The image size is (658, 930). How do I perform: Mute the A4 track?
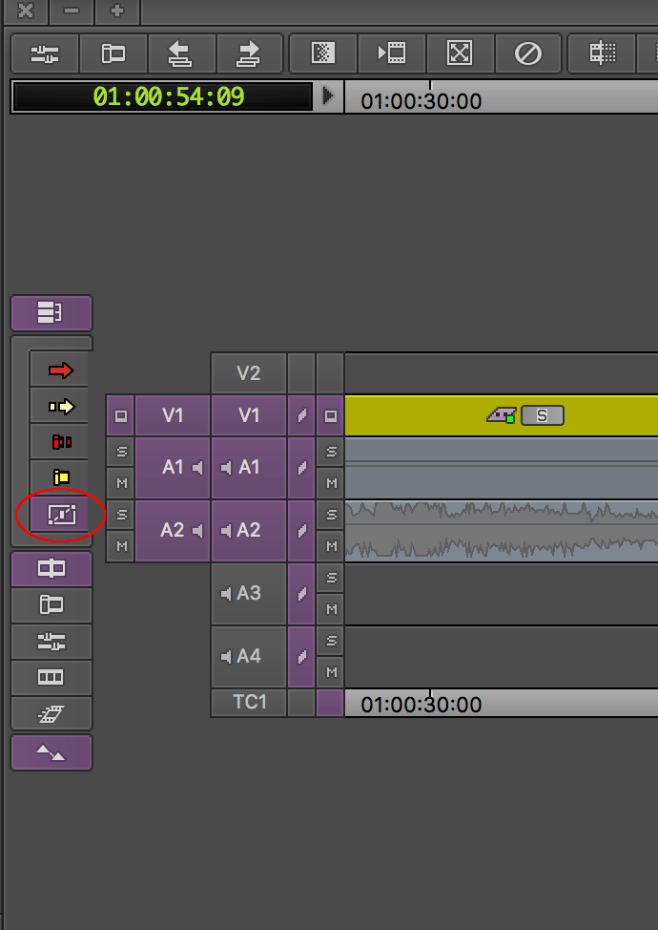pos(331,672)
